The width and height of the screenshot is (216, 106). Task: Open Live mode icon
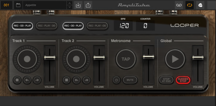pyautogui.click(x=200, y=5)
